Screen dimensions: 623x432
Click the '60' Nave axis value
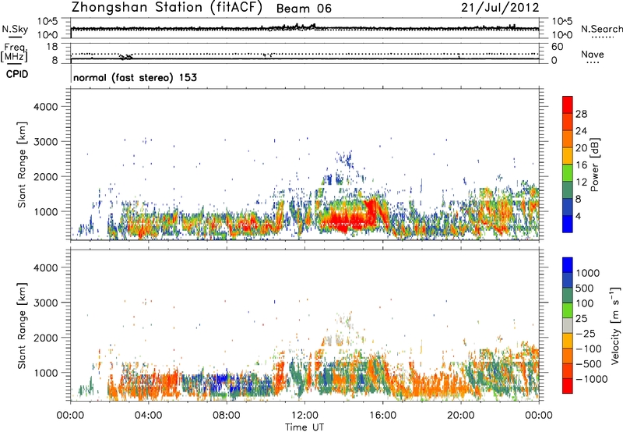click(x=557, y=47)
